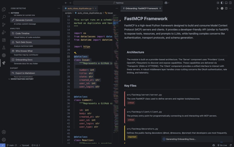234x147 pixels.
Task: Click the Go Live status button
Action: click(222, 145)
